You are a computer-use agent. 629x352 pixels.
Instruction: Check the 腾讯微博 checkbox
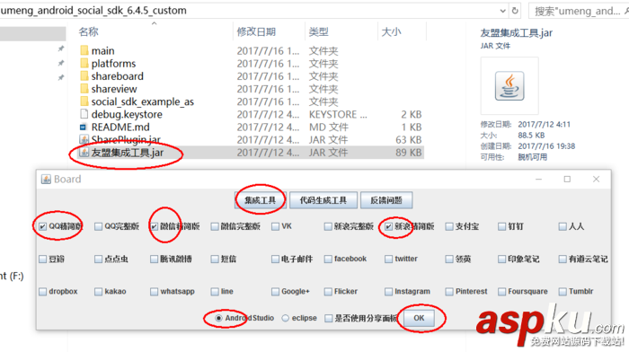[x=154, y=259]
